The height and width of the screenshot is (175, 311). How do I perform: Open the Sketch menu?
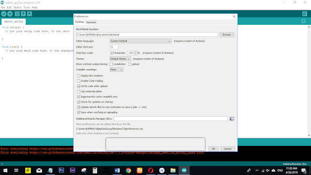[x=17, y=8]
